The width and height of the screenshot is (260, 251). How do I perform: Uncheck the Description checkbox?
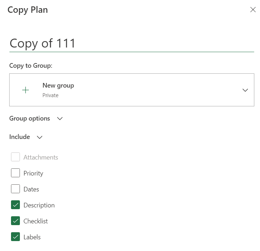pyautogui.click(x=15, y=205)
